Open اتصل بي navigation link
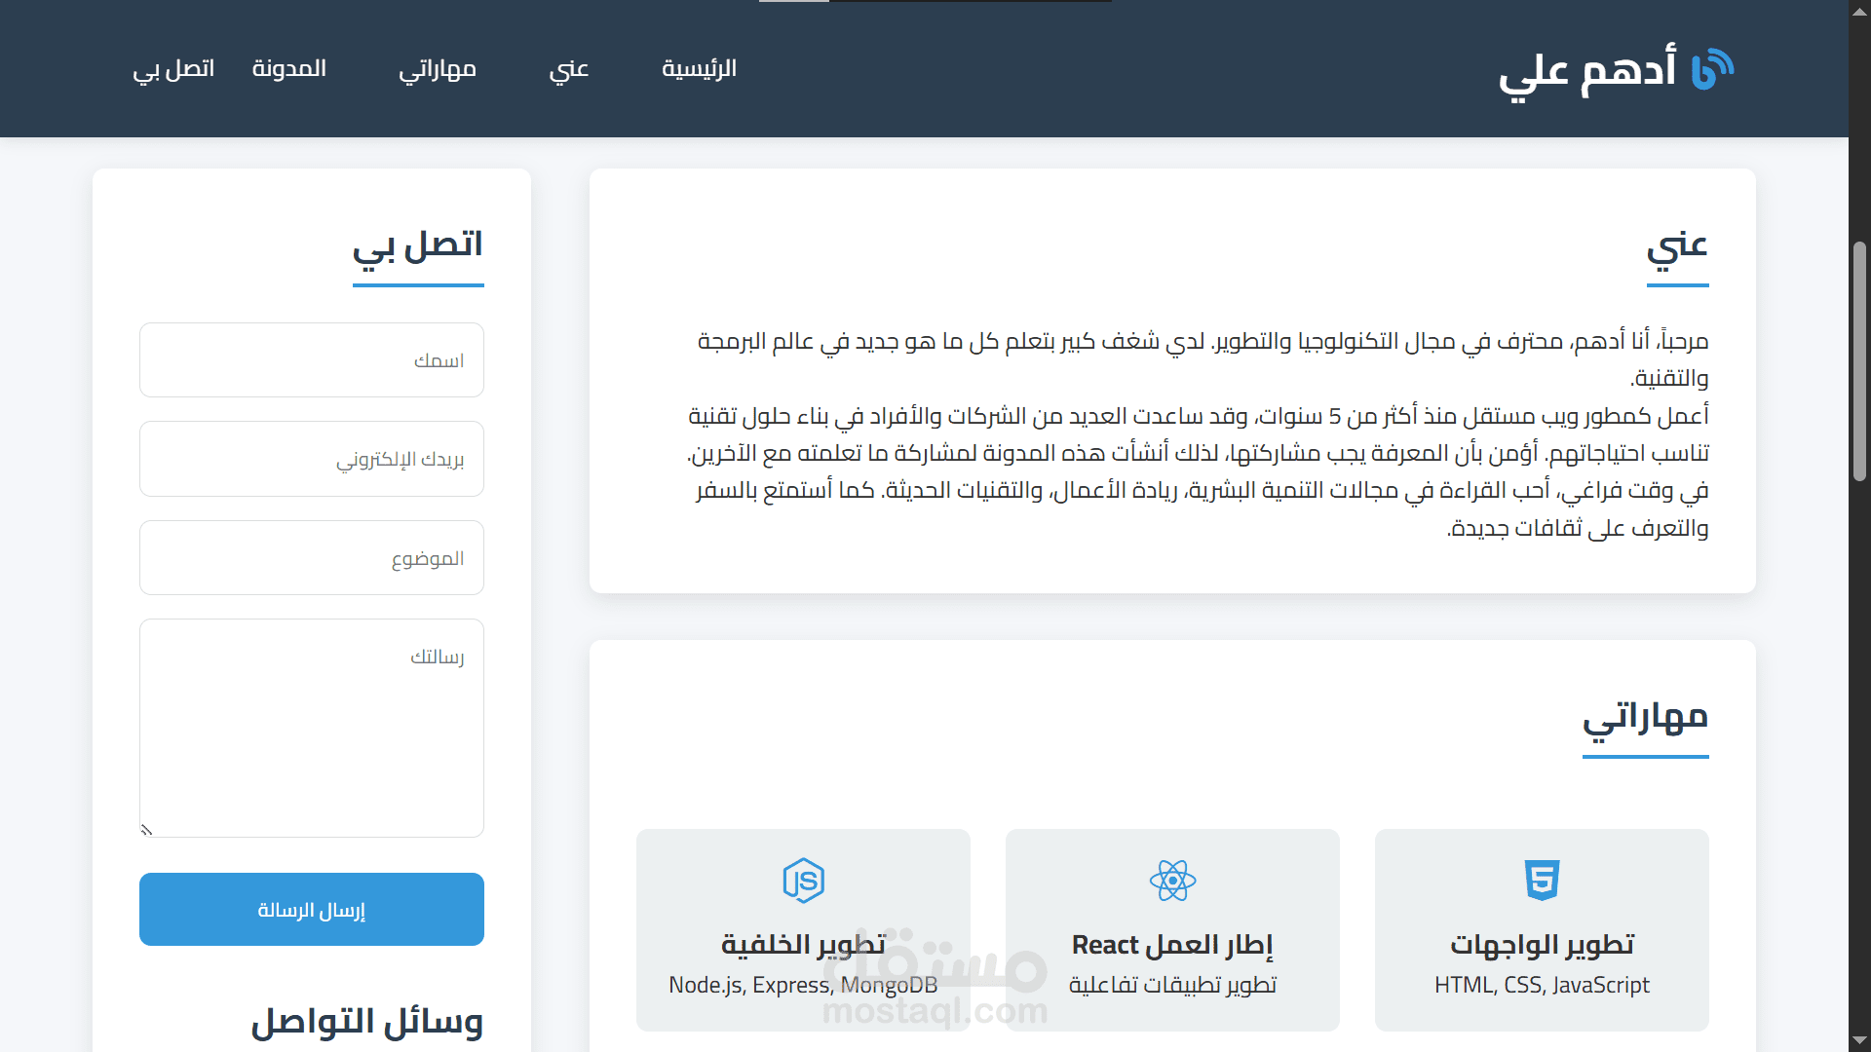1871x1052 pixels. 173,69
